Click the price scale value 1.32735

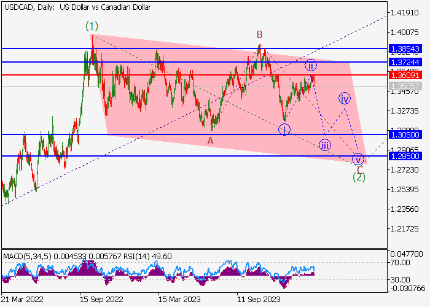[405, 111]
